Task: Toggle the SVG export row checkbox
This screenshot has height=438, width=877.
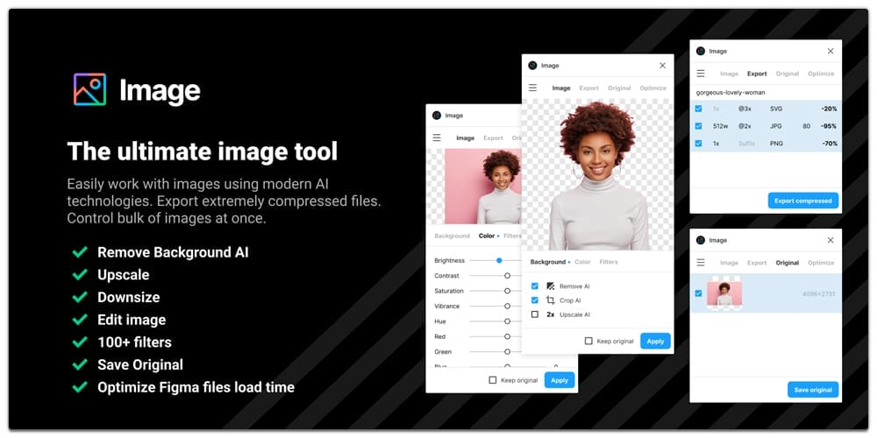Action: tap(698, 109)
